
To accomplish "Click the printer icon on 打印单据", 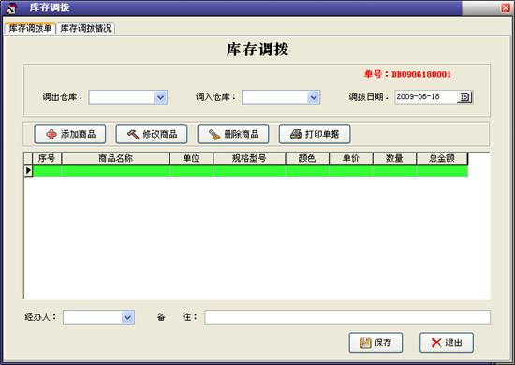I will 296,134.
